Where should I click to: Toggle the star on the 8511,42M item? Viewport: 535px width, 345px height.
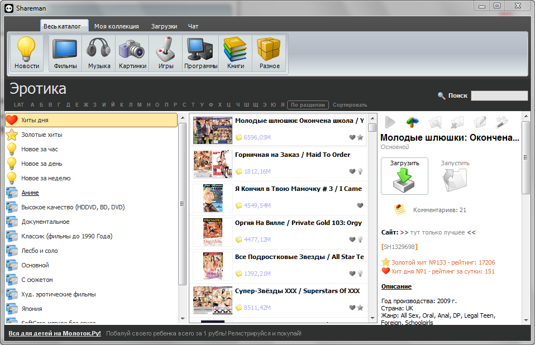point(360,308)
